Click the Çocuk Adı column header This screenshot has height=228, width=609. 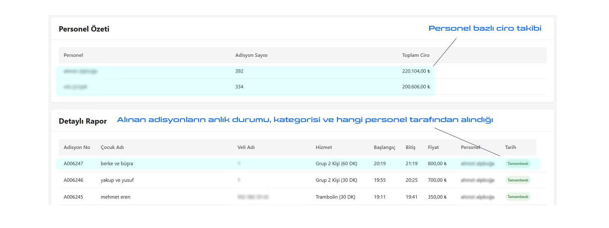click(x=112, y=148)
